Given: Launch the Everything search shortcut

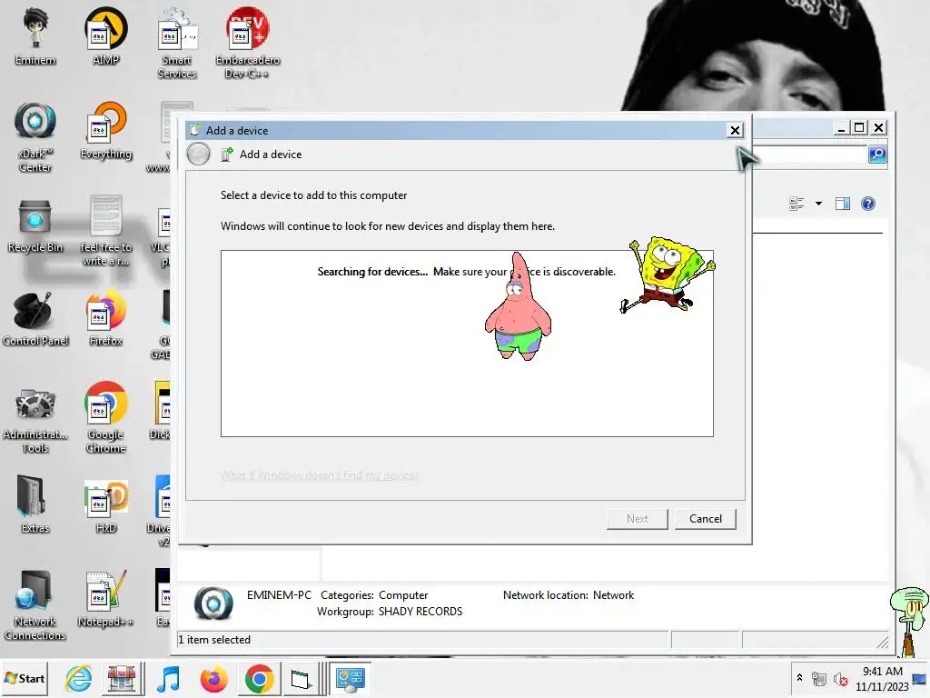Looking at the screenshot, I should (x=105, y=131).
